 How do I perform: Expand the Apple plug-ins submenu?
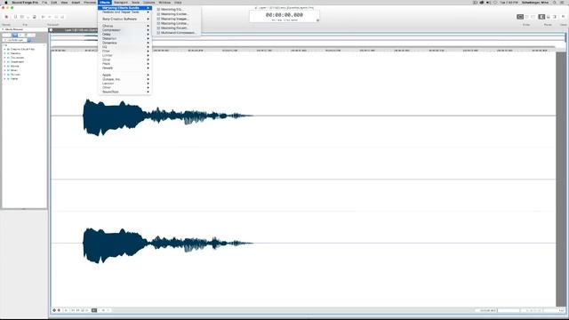[124, 75]
